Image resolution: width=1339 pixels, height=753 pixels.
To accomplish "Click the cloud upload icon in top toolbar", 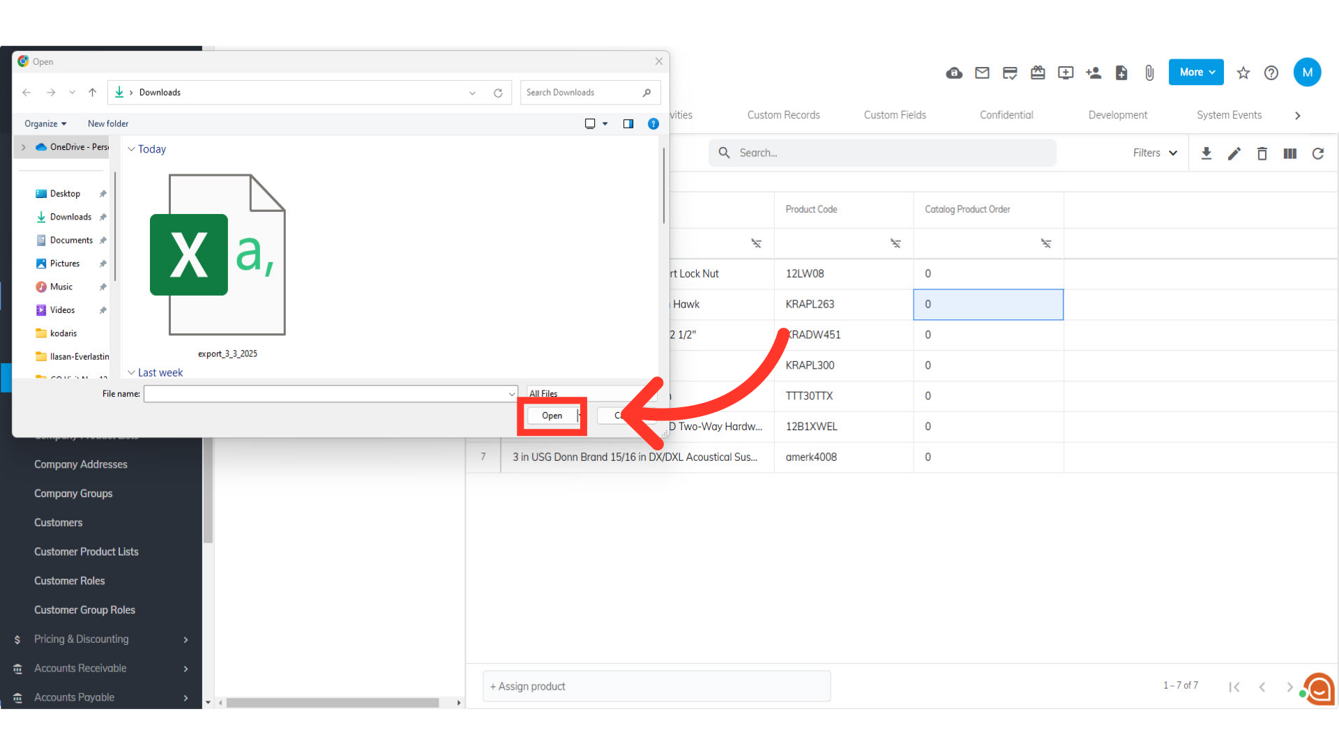I will [954, 73].
